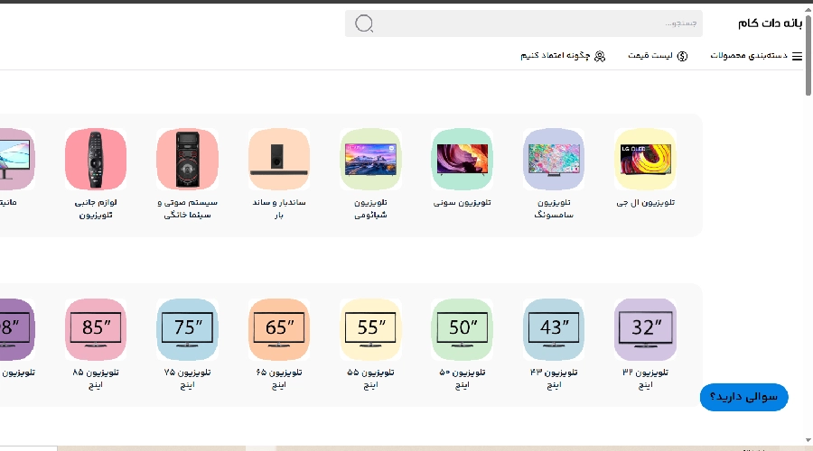Viewport: 813px width, 451px height.
Task: Choose the 43 inch TV icon
Action: (554, 329)
